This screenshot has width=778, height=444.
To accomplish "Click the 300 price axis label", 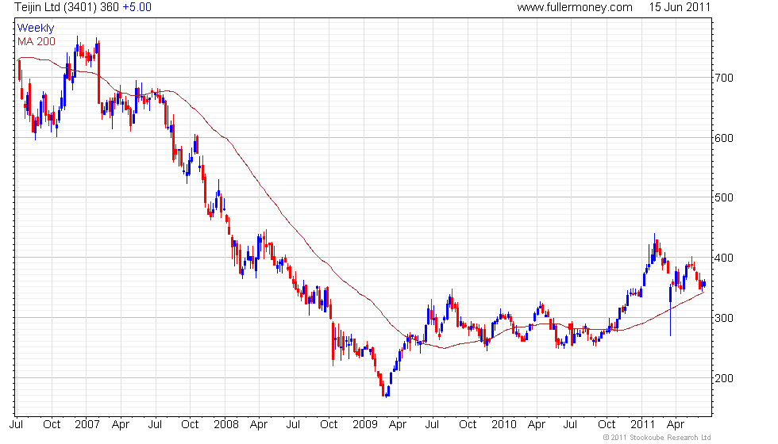I will tap(724, 318).
